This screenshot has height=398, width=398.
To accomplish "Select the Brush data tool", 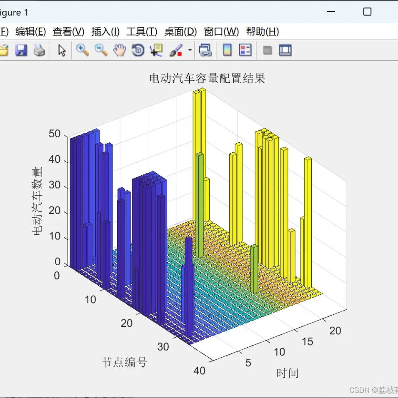I will [176, 50].
